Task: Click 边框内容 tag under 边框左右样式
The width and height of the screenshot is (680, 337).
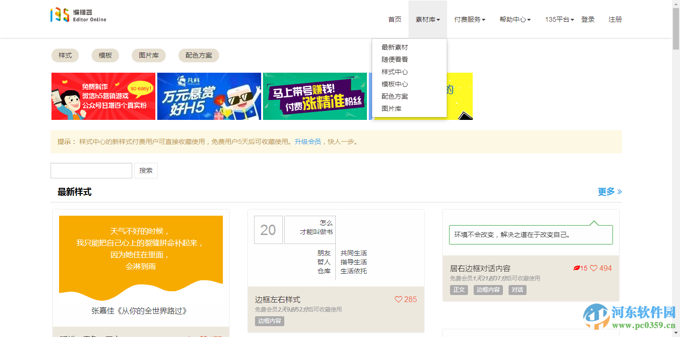Action: (270, 321)
